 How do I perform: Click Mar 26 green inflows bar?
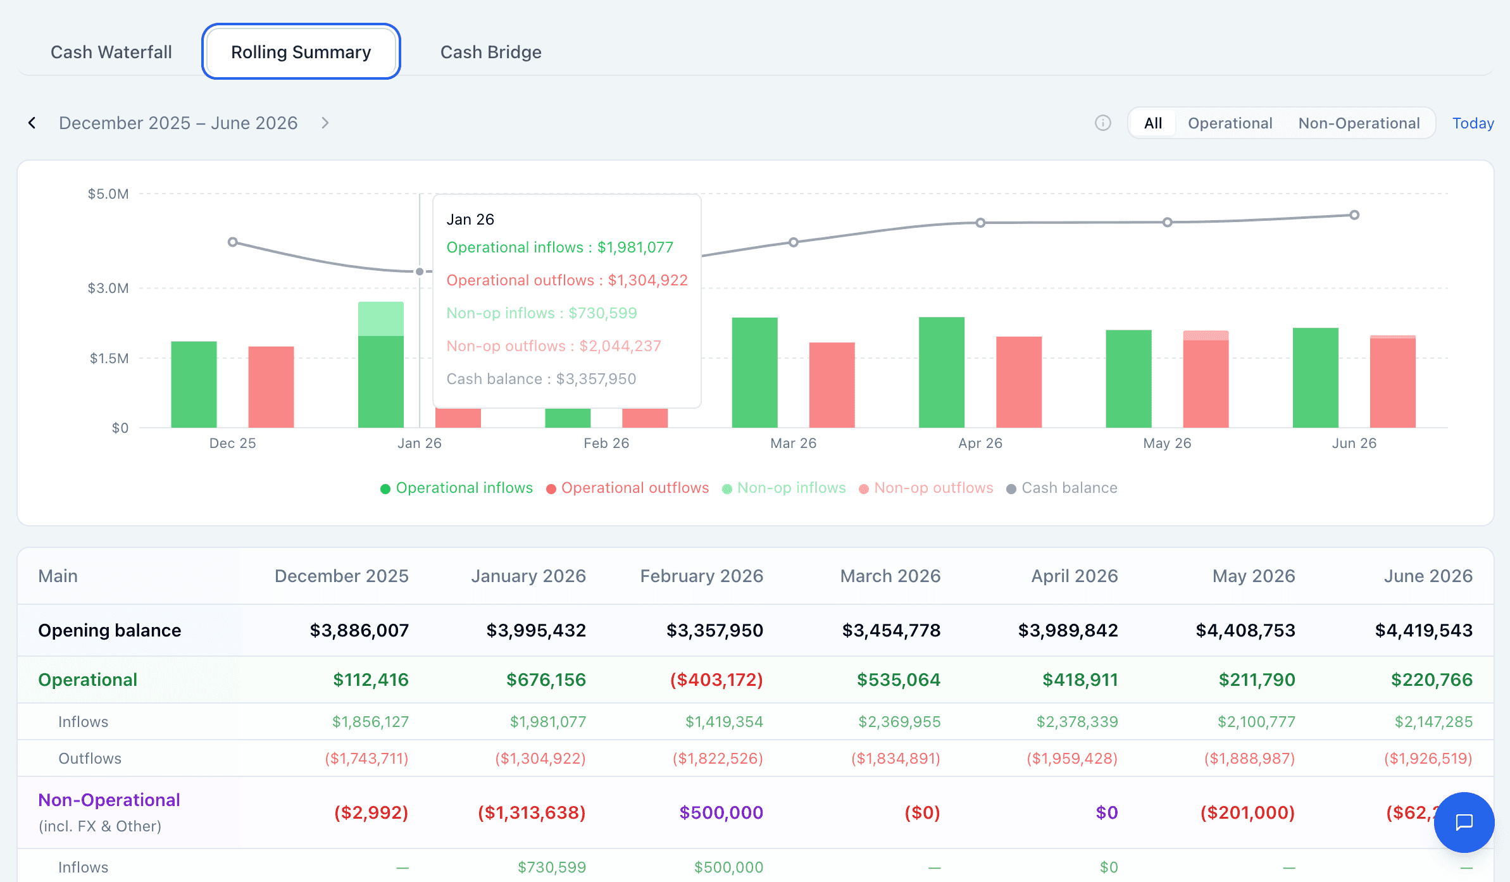coord(755,373)
